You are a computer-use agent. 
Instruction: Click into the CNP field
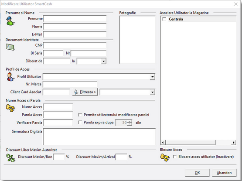point(75,45)
